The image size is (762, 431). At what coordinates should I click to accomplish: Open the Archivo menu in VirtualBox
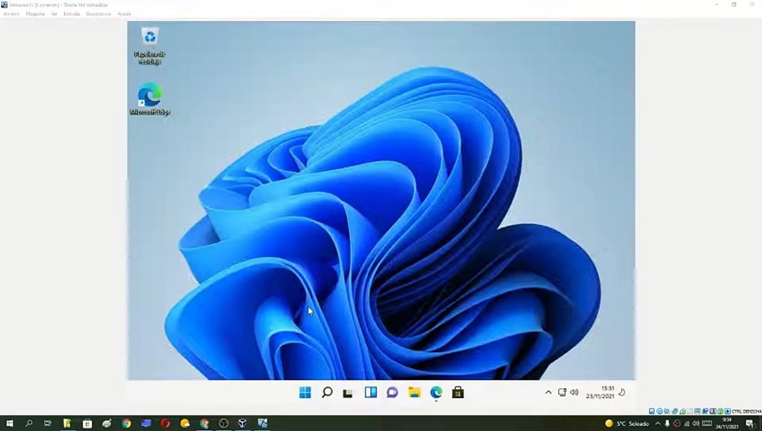(11, 14)
